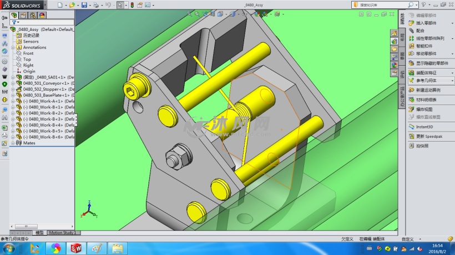Launch SolidWorks from the Windows taskbar
The image size is (455, 255).
pyautogui.click(x=76, y=248)
